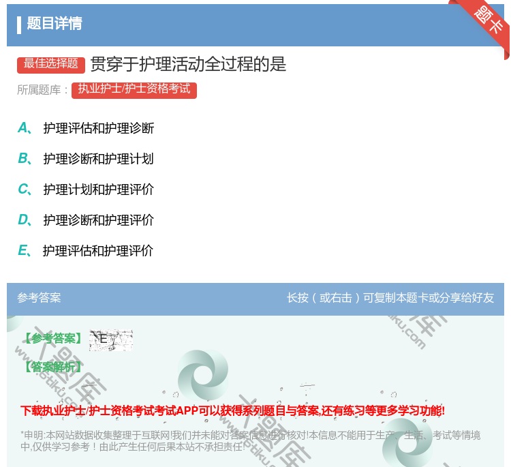Click the gray disclaimer text starting 申明
The height and width of the screenshot is (467, 511).
click(250, 441)
